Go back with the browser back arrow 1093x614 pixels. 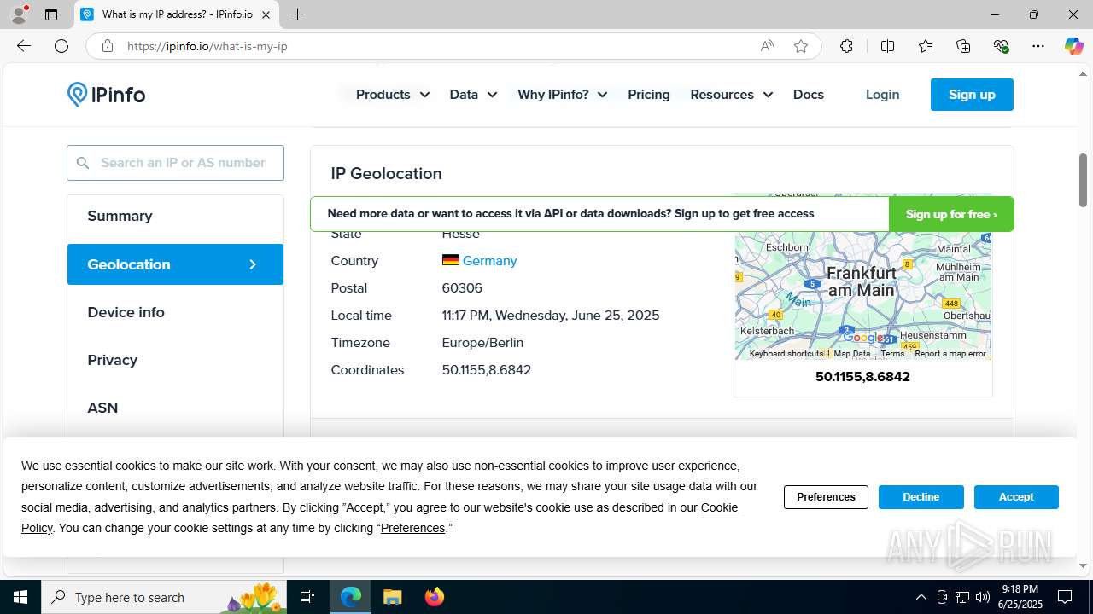click(x=24, y=46)
